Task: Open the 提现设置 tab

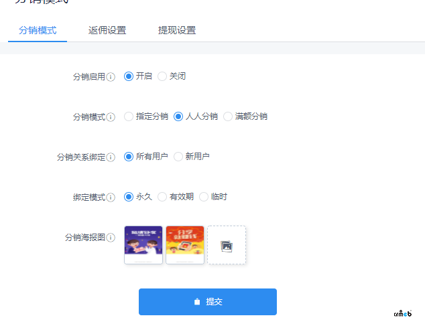Action: (177, 30)
